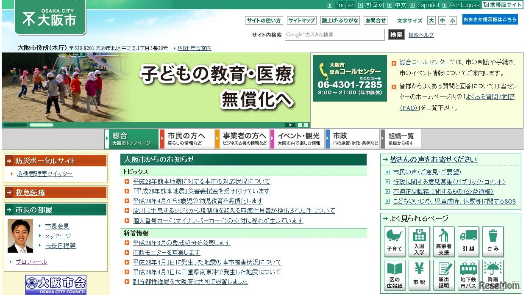The image size is (526, 295).
Task: Open the サイトマップ sitemap
Action: [301, 20]
